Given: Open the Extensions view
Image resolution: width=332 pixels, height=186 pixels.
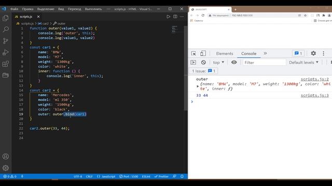Looking at the screenshot, I should tap(6, 64).
